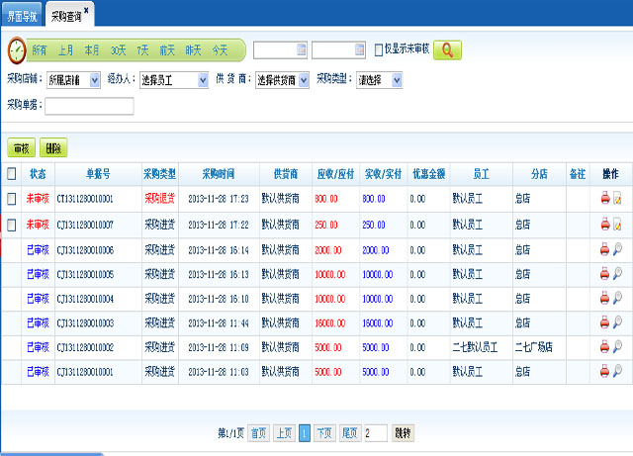Select the 本月 date filter

tap(92, 49)
